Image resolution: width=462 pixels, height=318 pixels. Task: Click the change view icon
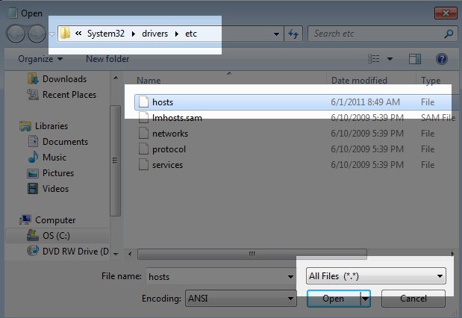(375, 58)
